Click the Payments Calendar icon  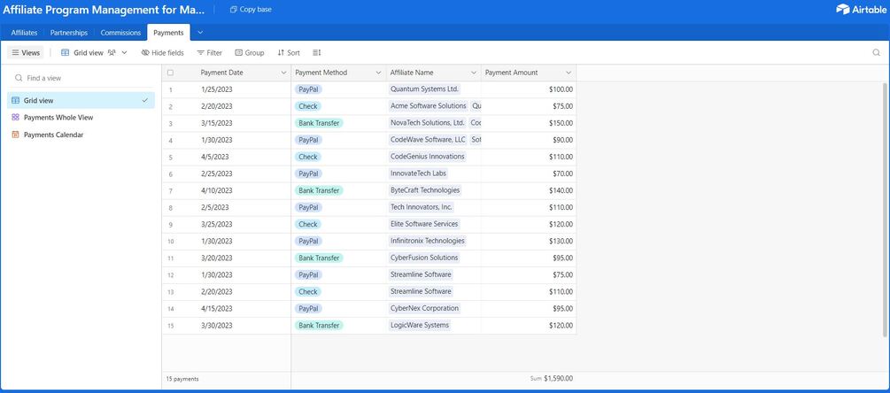(x=15, y=135)
